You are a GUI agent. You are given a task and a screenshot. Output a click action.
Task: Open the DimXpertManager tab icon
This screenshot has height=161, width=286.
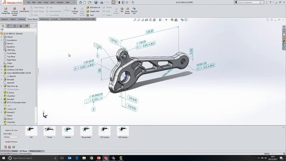point(21,26)
